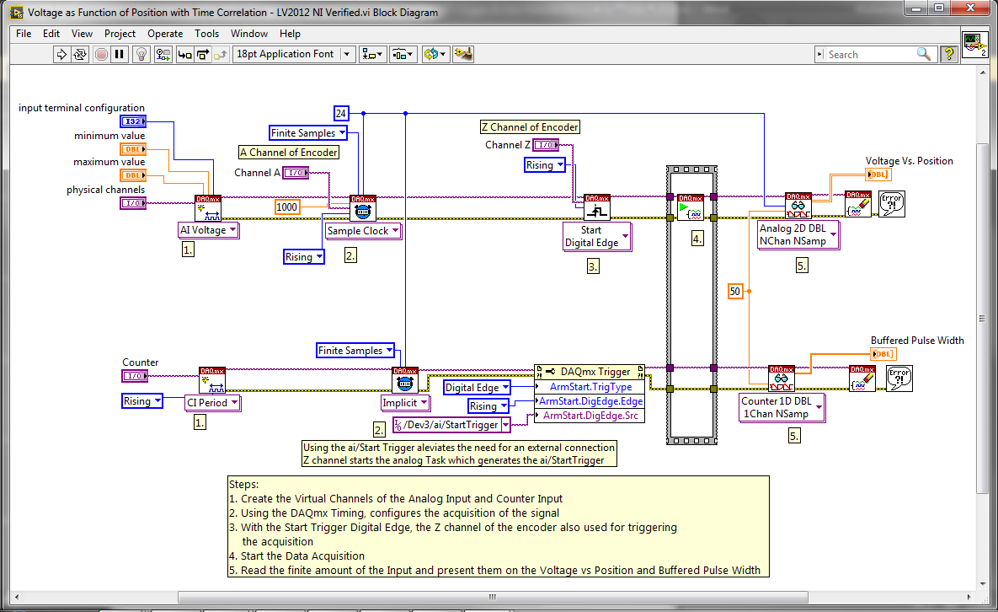Select the DAQmx Create Channel AI Voltage node
998x612 pixels.
click(x=208, y=207)
